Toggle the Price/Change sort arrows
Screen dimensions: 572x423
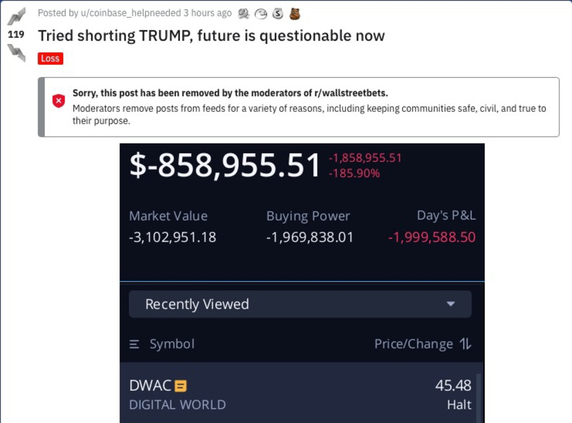pos(465,344)
